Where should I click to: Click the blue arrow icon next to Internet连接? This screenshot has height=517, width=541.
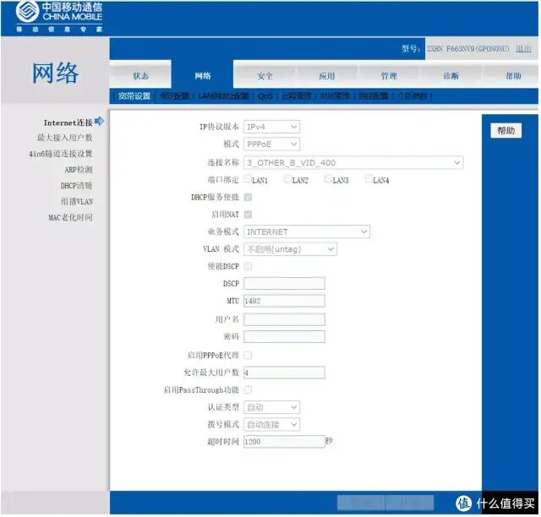pos(100,122)
